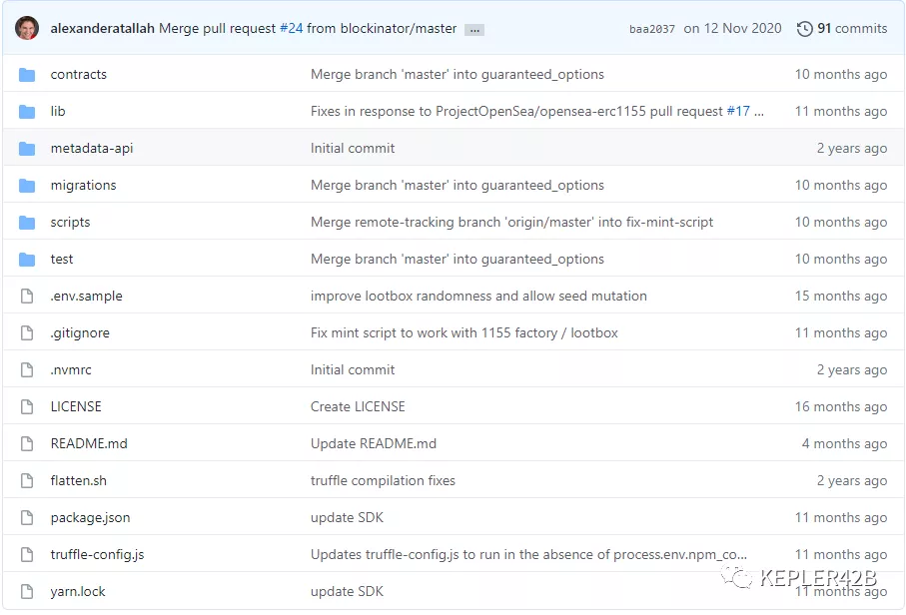Click the LICENSE file icon
This screenshot has width=906, height=615.
click(x=27, y=407)
